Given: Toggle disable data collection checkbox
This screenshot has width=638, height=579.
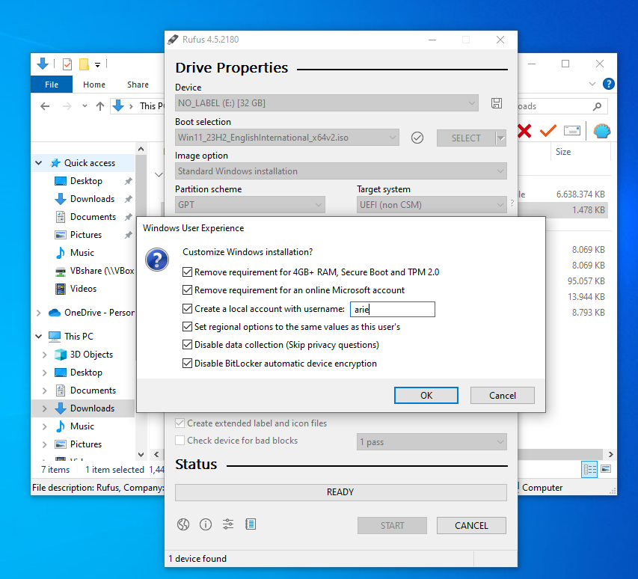Looking at the screenshot, I should [x=187, y=345].
